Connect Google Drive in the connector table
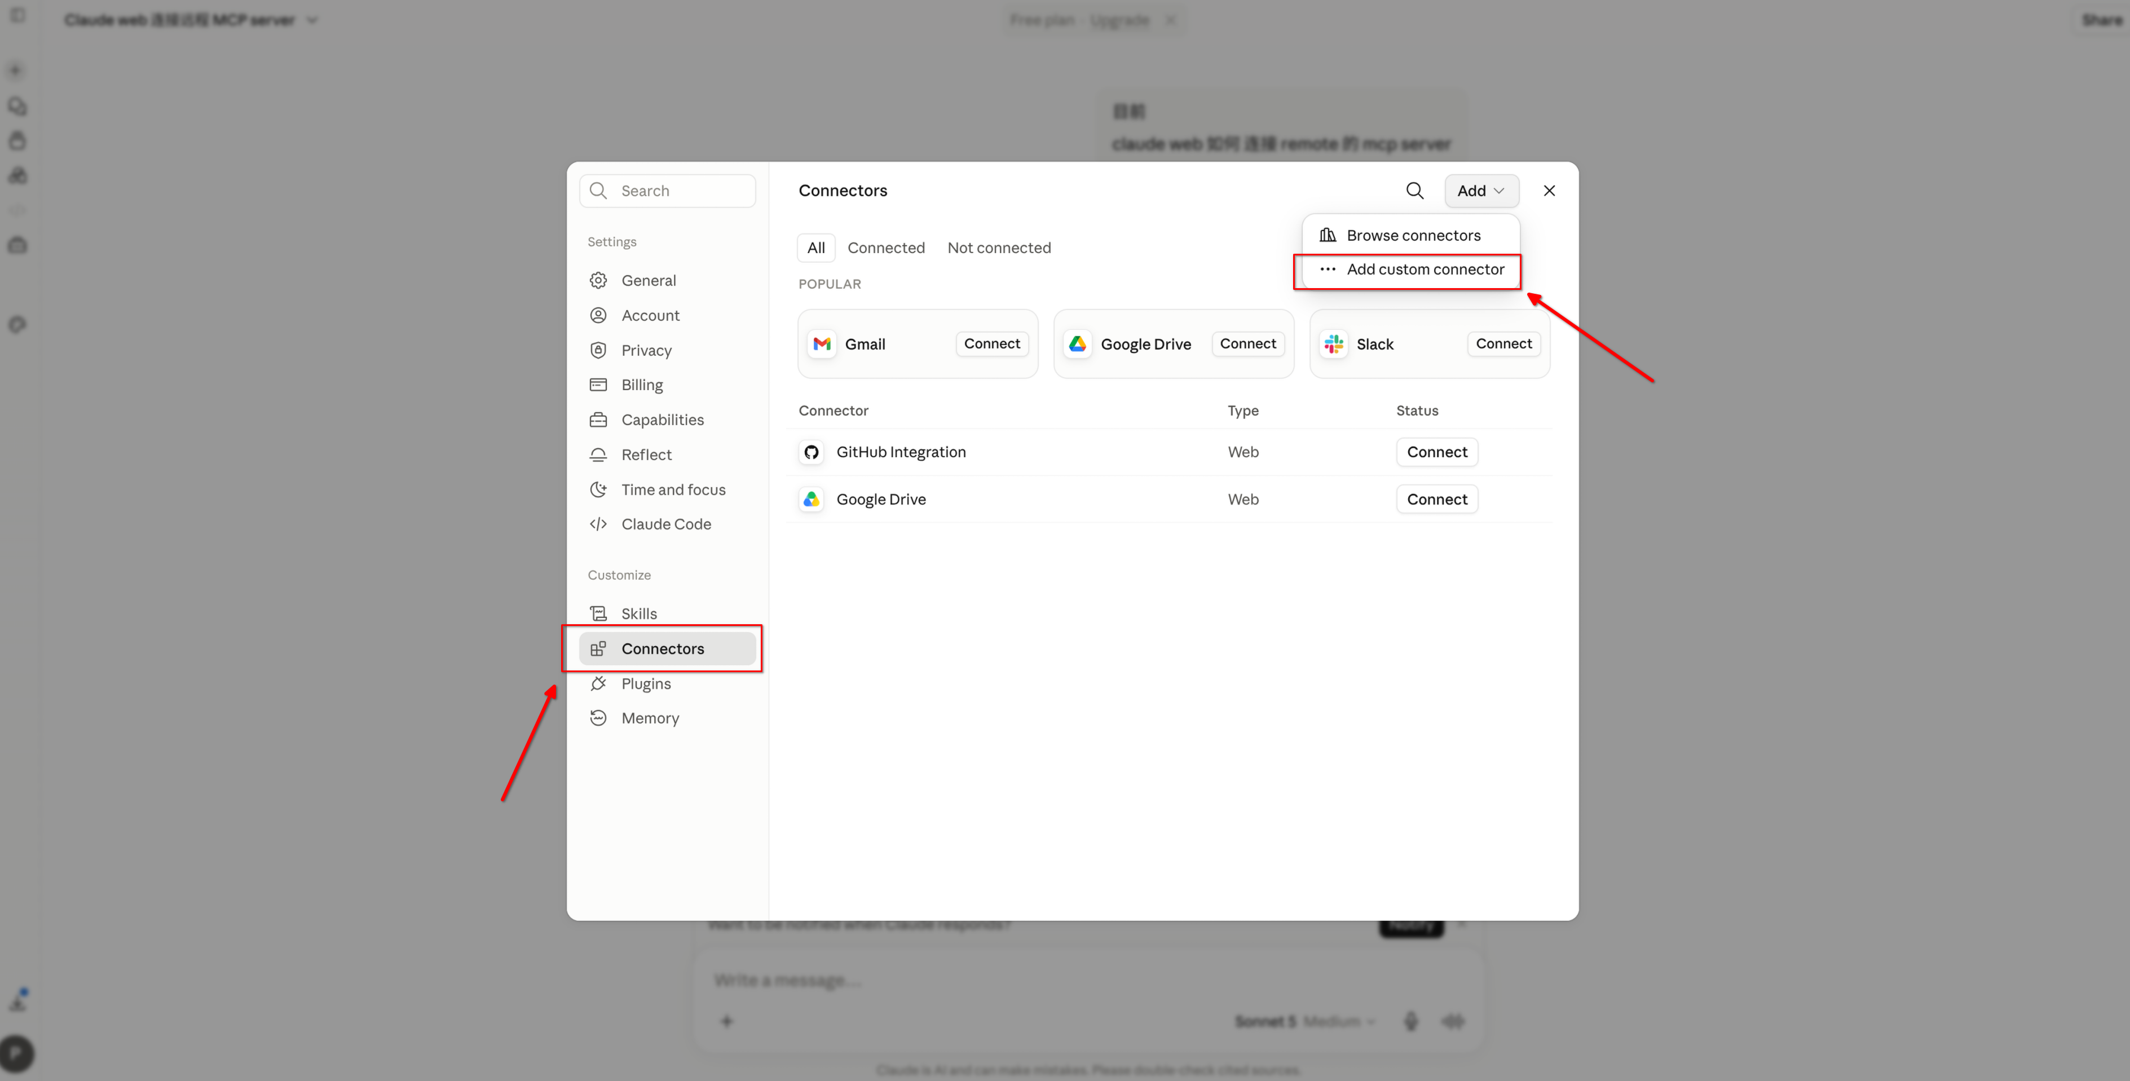Image resolution: width=2130 pixels, height=1081 pixels. 1437,500
